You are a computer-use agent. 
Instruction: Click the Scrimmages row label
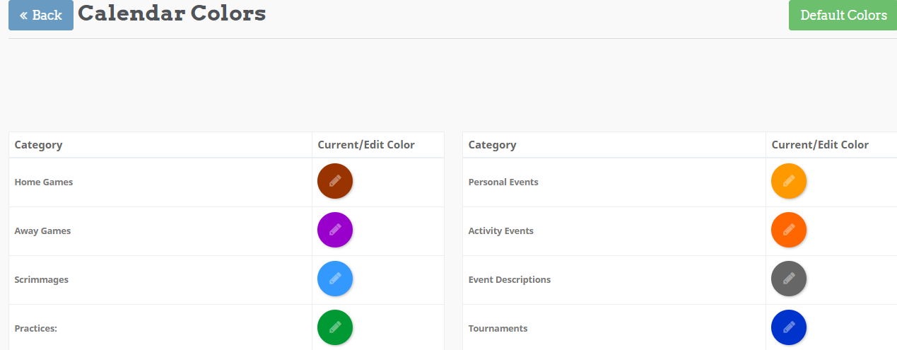click(42, 279)
